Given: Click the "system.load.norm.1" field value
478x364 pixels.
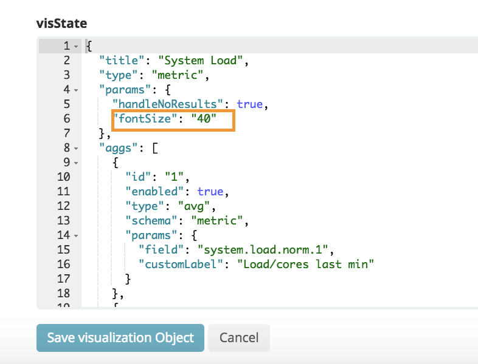Looking at the screenshot, I should pyautogui.click(x=263, y=250).
